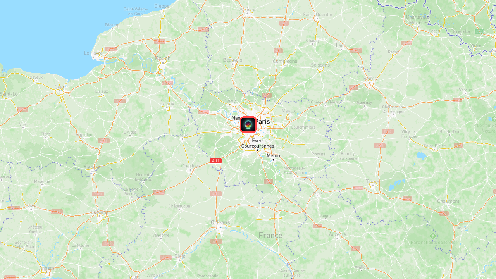Click the Melun city dot marker
Screen dimensions: 496x279
273,160
